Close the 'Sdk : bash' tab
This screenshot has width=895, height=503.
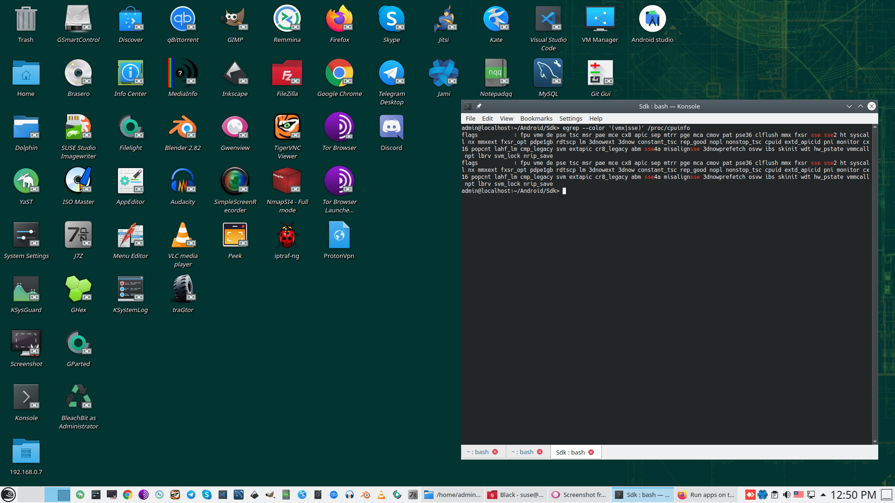tap(591, 452)
